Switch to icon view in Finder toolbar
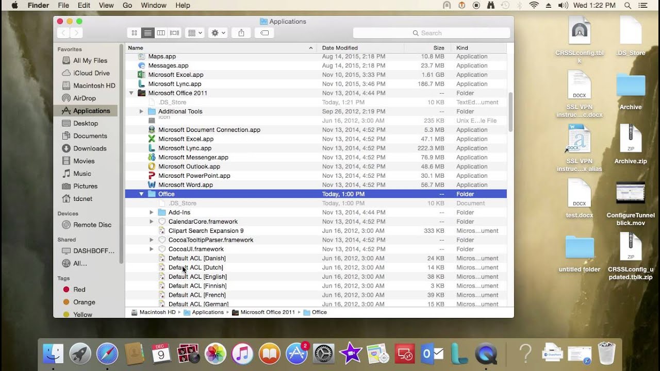 pyautogui.click(x=134, y=33)
